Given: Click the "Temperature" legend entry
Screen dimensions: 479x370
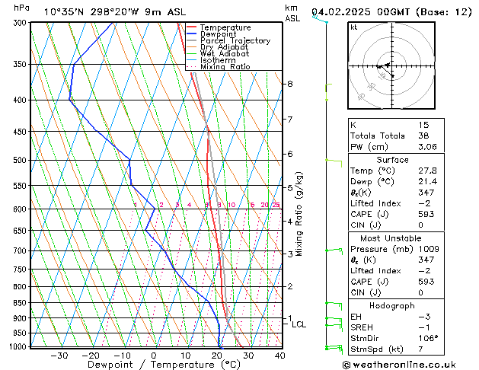Looking at the screenshot, I should coord(225,27).
